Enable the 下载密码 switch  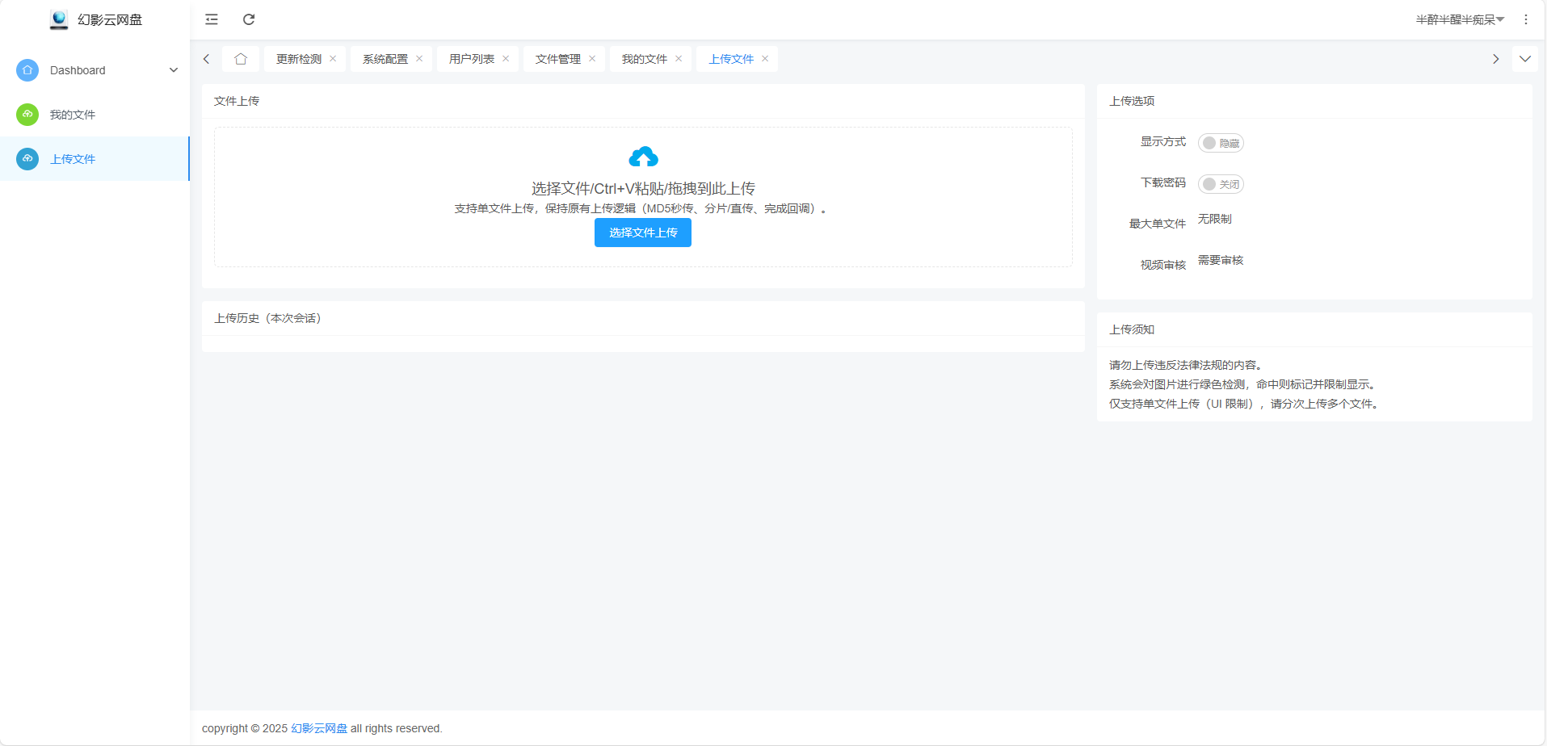(x=1220, y=184)
